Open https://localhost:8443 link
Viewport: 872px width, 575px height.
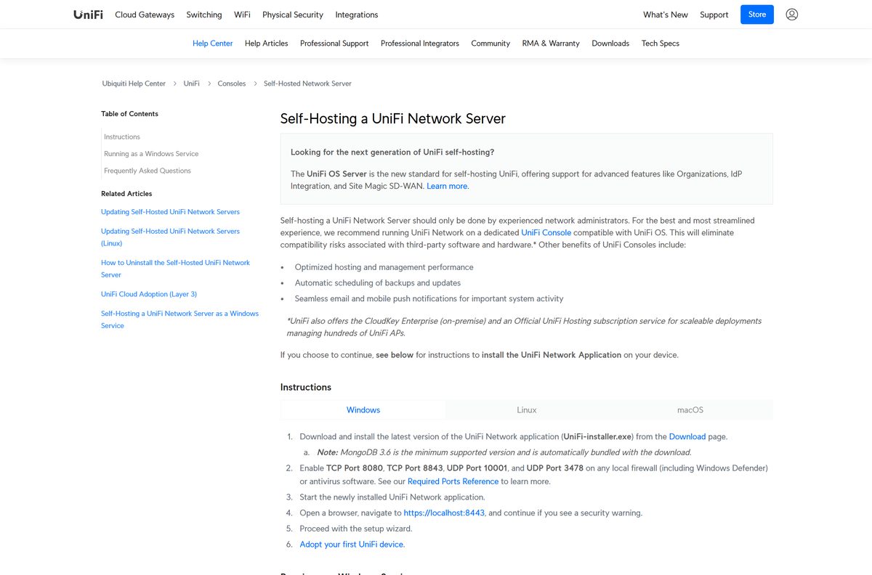pos(444,513)
